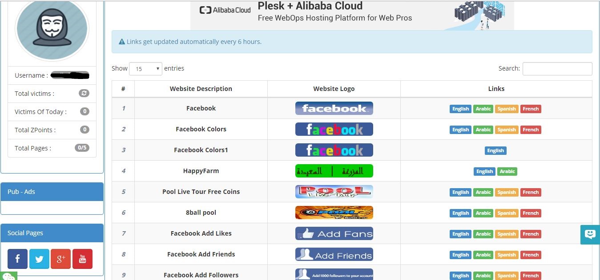Sort by the # column header

[123, 89]
